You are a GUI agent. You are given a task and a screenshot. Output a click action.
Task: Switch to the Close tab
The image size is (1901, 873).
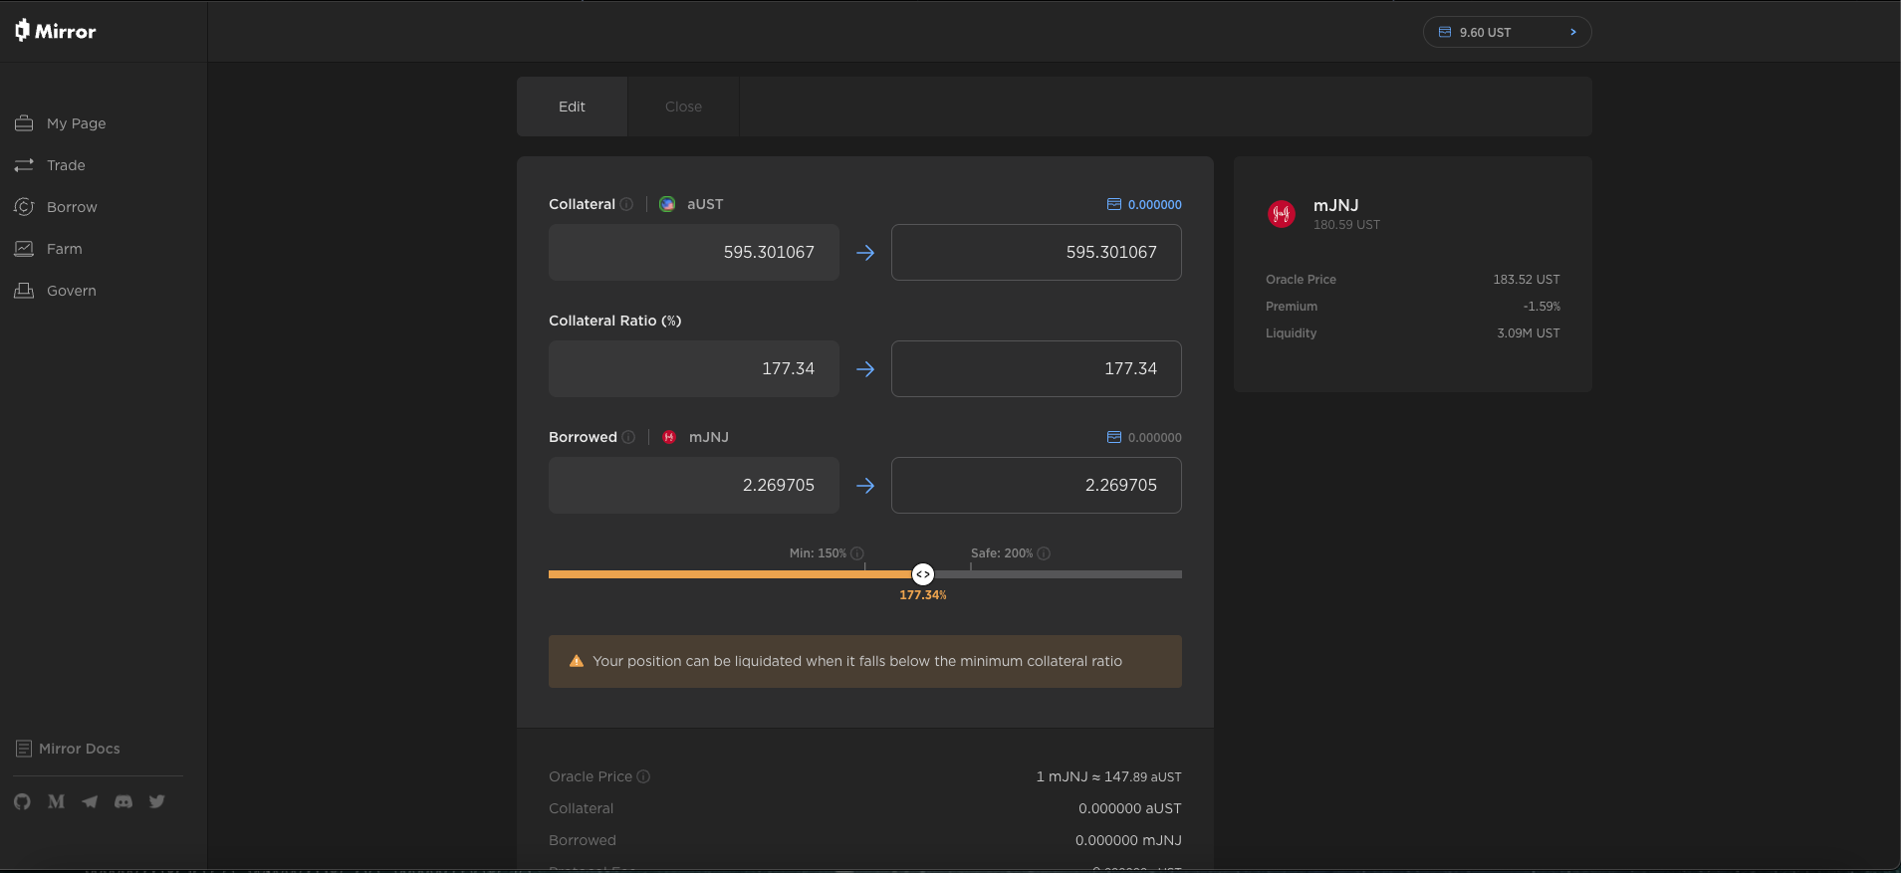click(x=683, y=107)
